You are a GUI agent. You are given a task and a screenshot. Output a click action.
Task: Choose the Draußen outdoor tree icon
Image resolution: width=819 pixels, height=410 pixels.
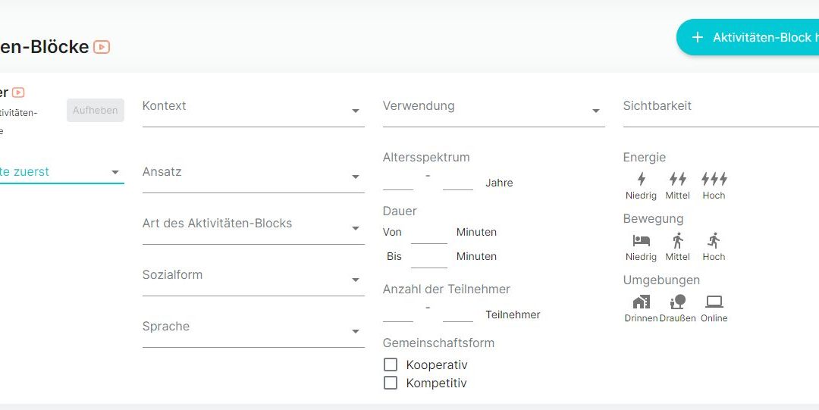pyautogui.click(x=678, y=302)
